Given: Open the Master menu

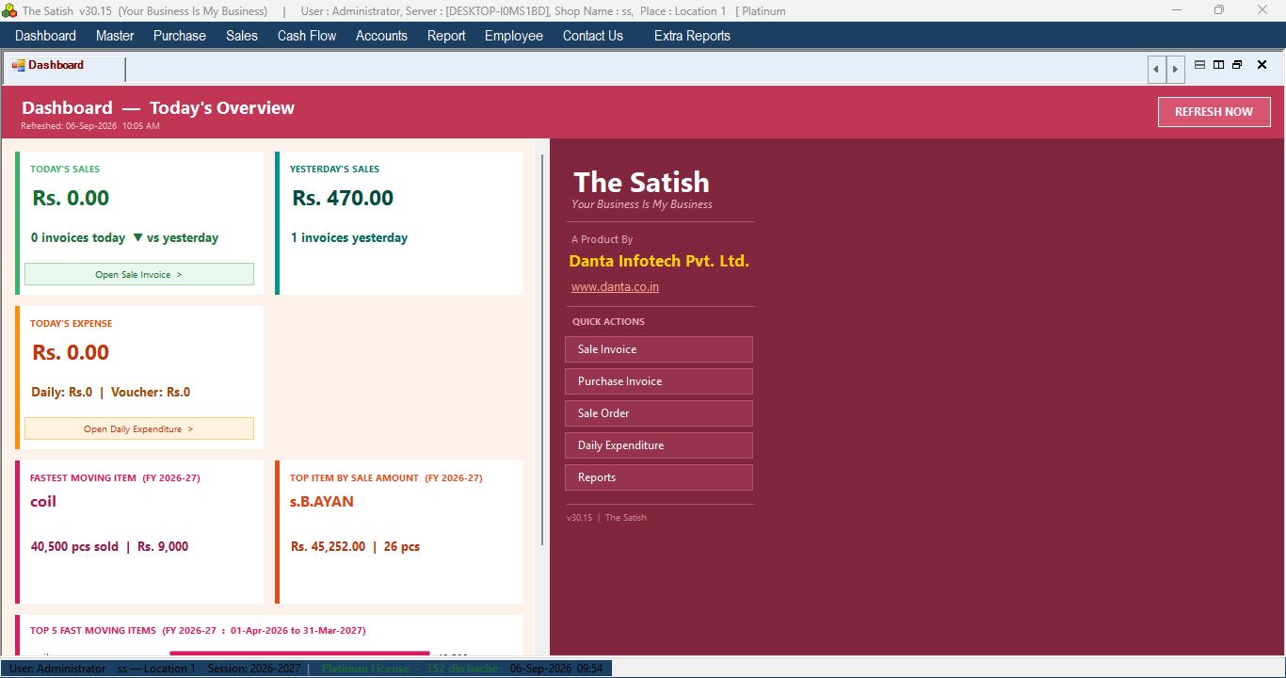Looking at the screenshot, I should tap(115, 36).
